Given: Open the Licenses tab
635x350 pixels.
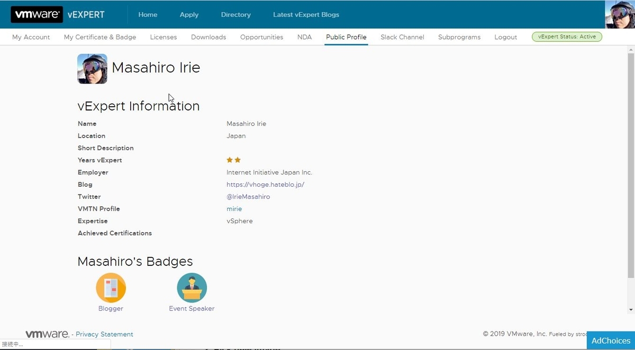Looking at the screenshot, I should click(x=164, y=37).
